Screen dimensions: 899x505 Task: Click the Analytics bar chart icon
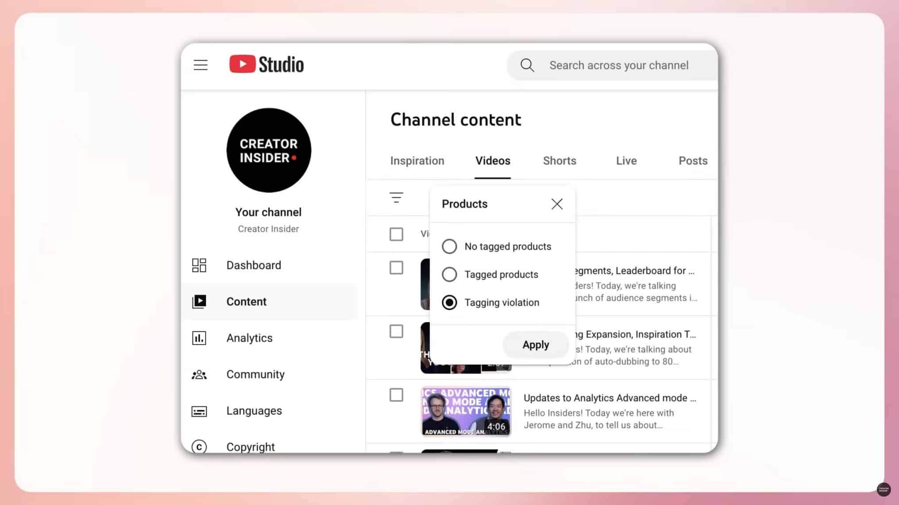pos(199,338)
